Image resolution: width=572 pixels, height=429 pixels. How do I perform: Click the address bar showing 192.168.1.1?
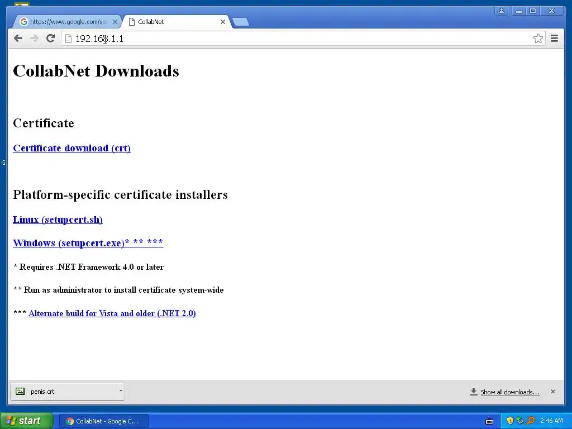pos(303,39)
